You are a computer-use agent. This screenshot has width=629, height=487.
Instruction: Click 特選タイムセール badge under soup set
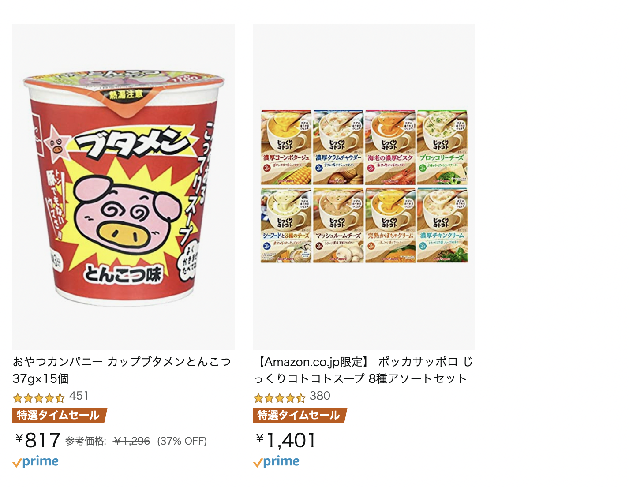click(x=300, y=415)
